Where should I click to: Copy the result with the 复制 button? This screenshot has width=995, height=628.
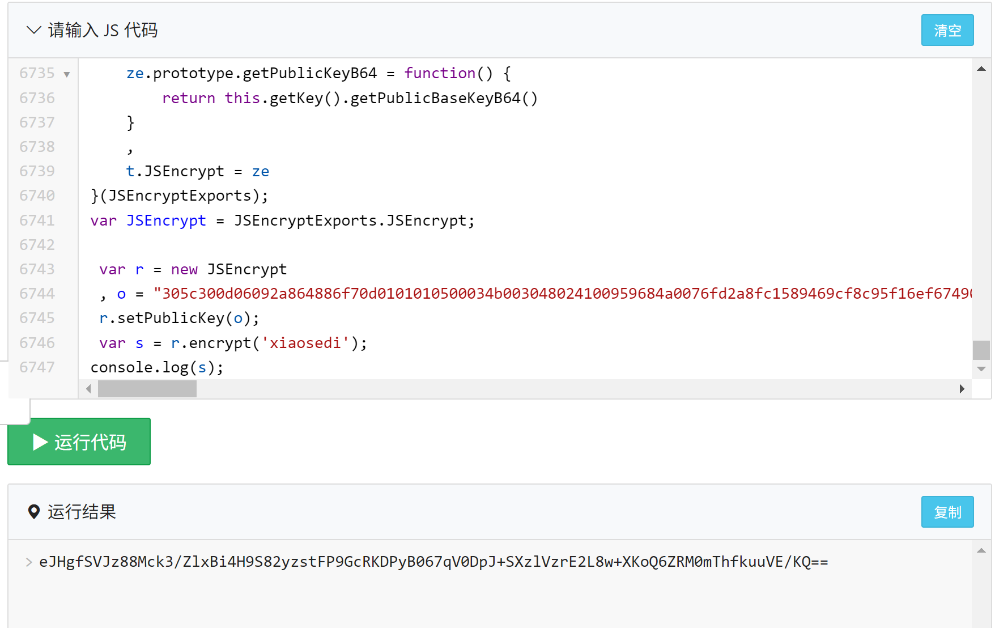click(947, 512)
